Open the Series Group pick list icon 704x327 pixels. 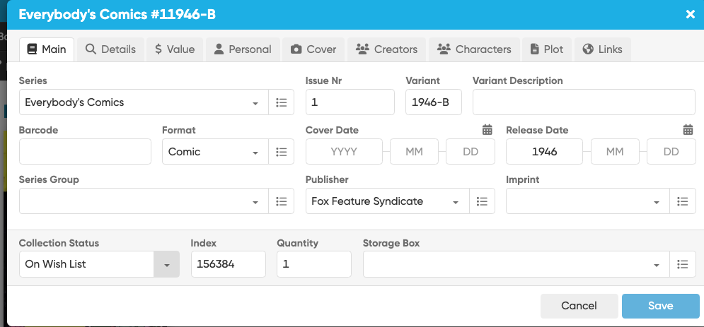click(281, 201)
